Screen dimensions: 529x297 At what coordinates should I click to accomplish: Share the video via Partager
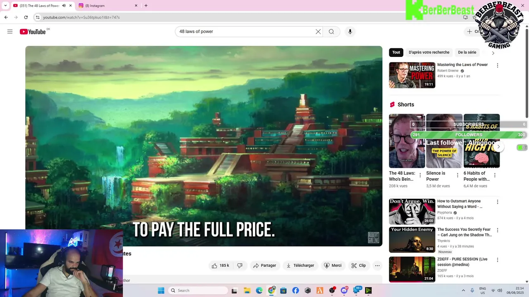coord(264,266)
